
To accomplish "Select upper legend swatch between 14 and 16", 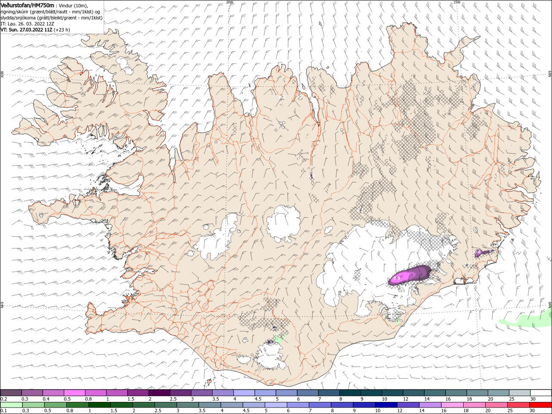I will coord(435,393).
